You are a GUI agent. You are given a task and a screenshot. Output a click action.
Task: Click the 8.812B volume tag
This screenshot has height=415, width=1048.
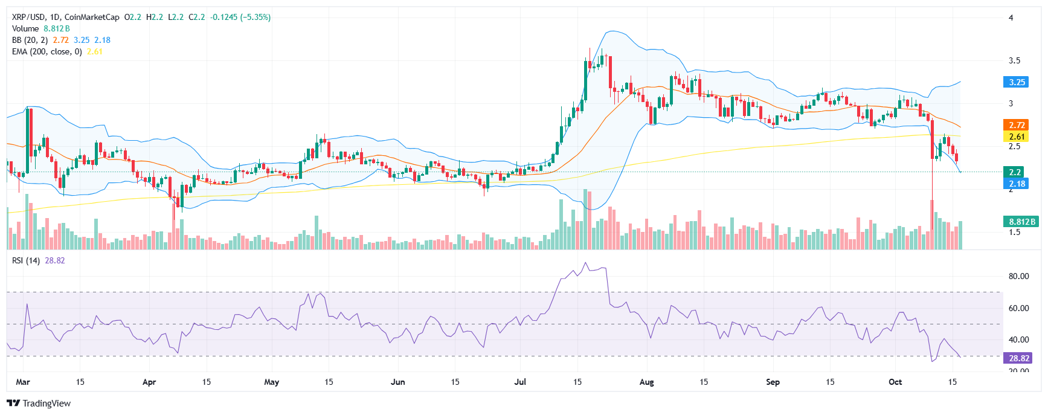coord(1020,222)
